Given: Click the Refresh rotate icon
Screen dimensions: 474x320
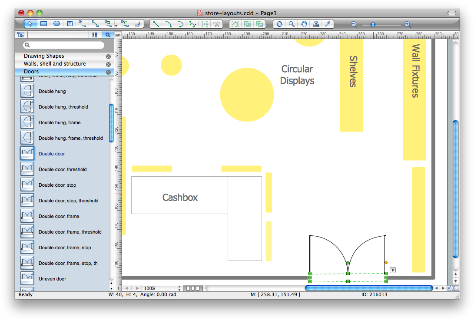Looking at the screenshot, I should pyautogui.click(x=279, y=24).
